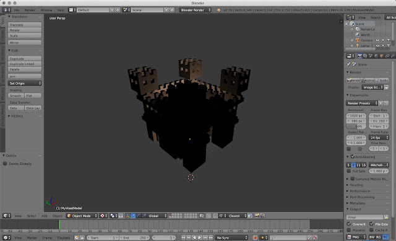396x241 pixels.
Task: Add a render preset with plus button
Action: pos(381,103)
